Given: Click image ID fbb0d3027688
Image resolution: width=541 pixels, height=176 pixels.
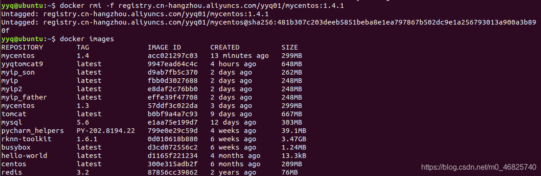Looking at the screenshot, I should [172, 80].
